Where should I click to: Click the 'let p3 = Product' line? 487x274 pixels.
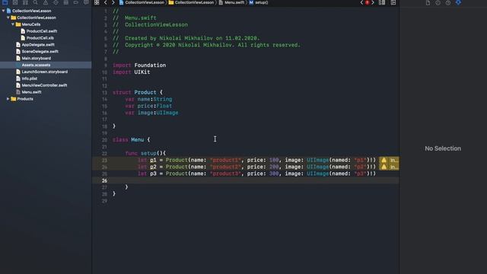[x=257, y=174]
